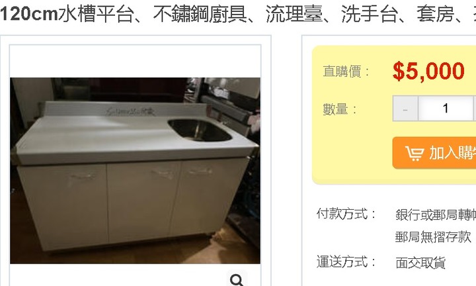The image size is (476, 286).
Task: Click the stainless sink basin in the photo
Action: pyautogui.click(x=200, y=130)
